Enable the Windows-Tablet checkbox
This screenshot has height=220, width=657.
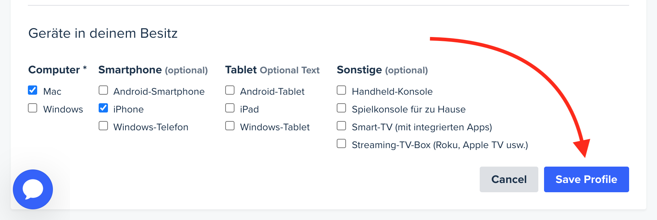point(230,126)
